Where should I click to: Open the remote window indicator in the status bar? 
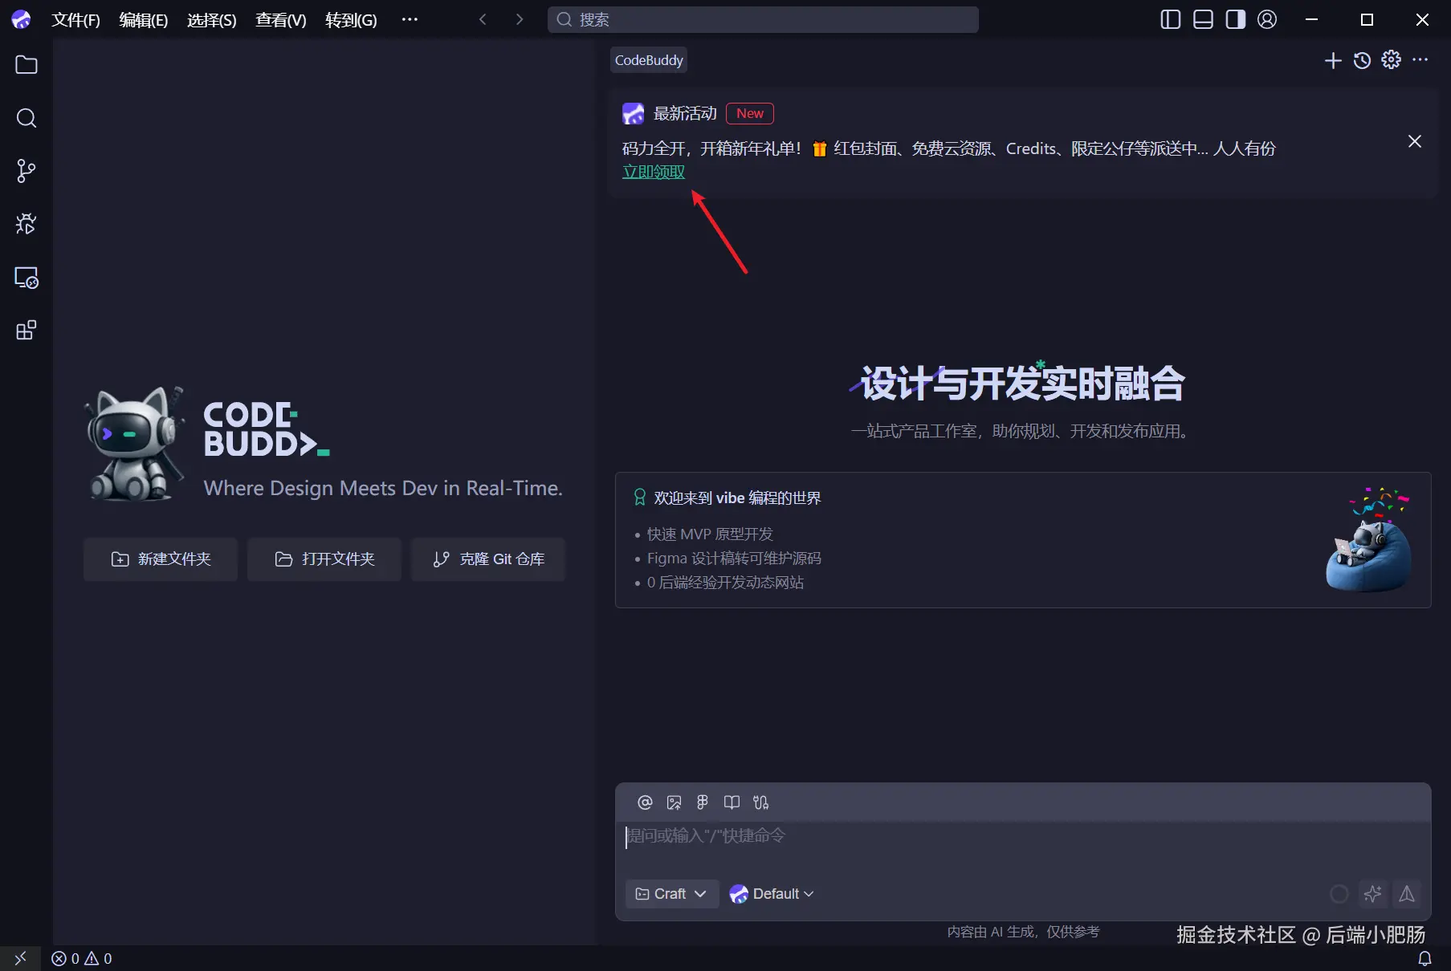tap(20, 958)
